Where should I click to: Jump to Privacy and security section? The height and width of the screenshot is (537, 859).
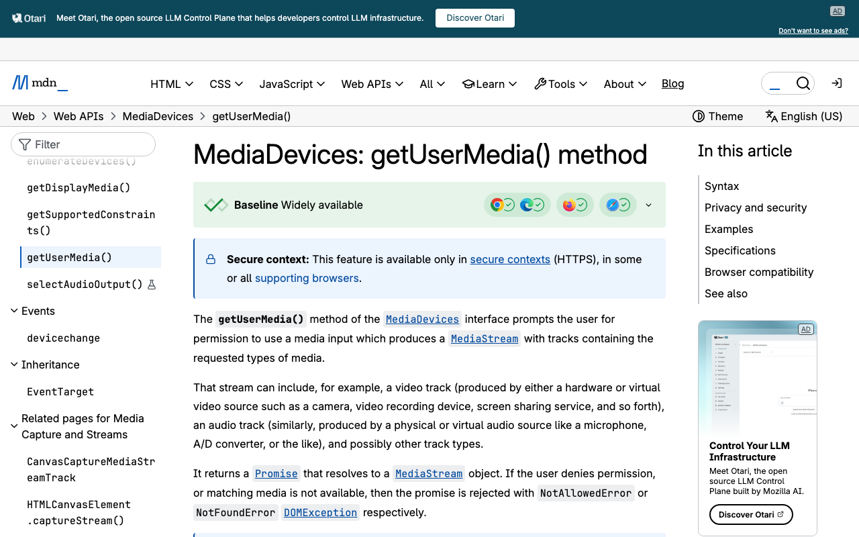tap(756, 207)
